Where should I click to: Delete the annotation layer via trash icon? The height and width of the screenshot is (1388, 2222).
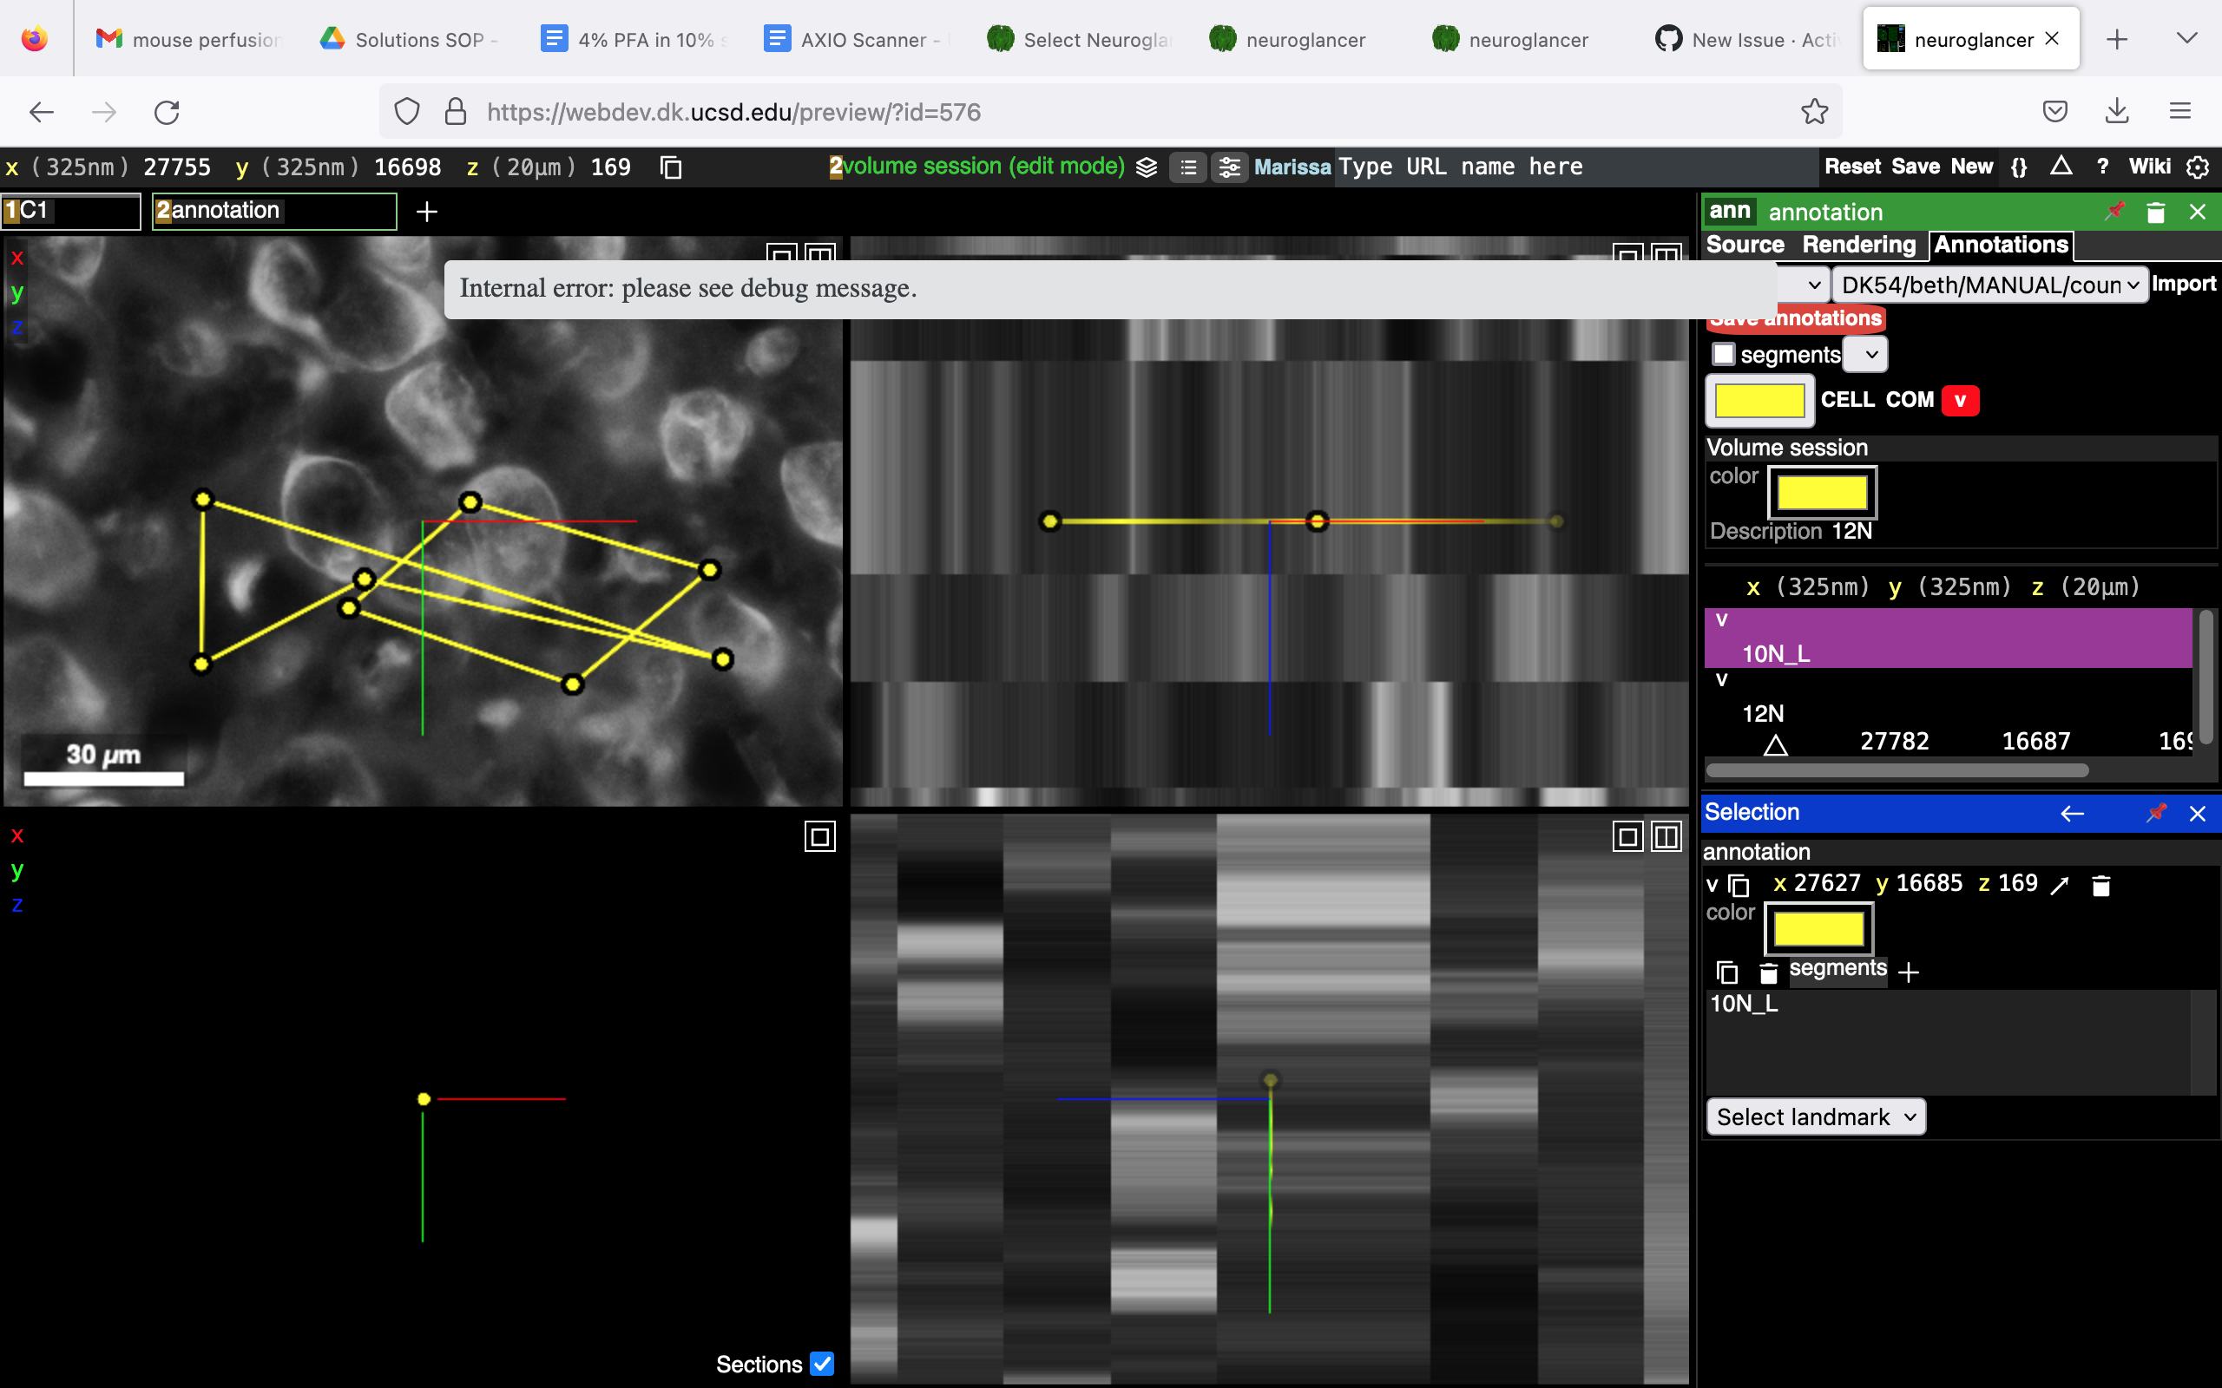[2156, 211]
